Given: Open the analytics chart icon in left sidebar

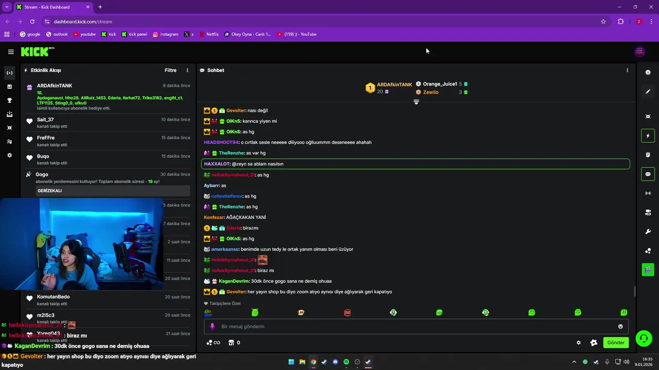Looking at the screenshot, I should [9, 87].
